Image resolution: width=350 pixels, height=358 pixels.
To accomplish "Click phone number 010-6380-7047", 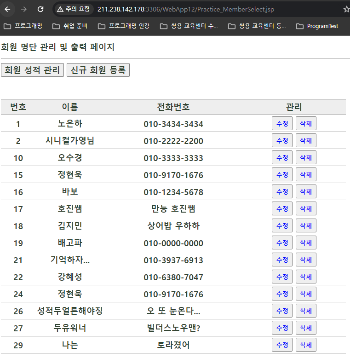I will (x=173, y=277).
